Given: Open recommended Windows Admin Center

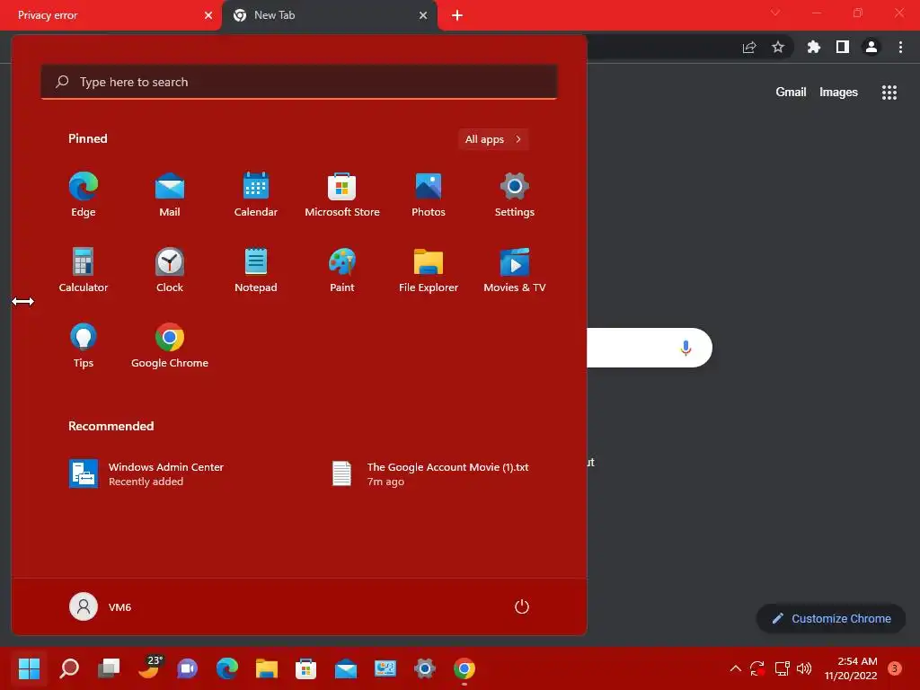Looking at the screenshot, I should coord(146,474).
